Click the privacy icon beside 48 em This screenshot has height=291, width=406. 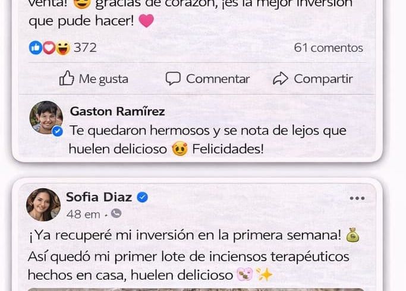(x=117, y=214)
